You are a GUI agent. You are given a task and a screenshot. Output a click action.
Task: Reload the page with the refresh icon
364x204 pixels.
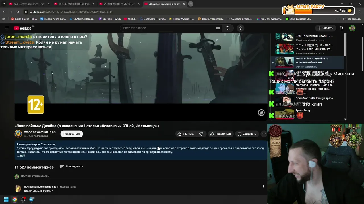pyautogui.click(x=18, y=12)
